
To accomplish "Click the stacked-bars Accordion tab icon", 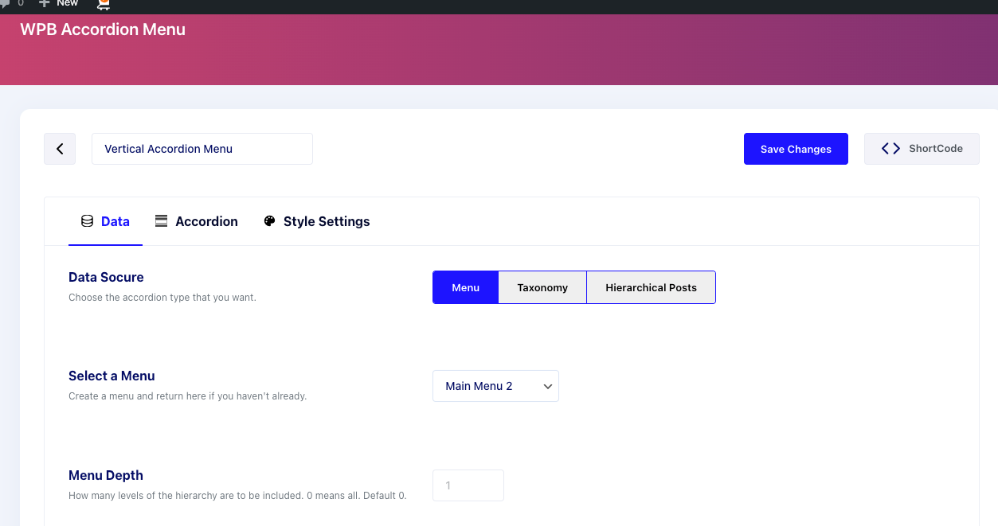I will click(x=161, y=221).
